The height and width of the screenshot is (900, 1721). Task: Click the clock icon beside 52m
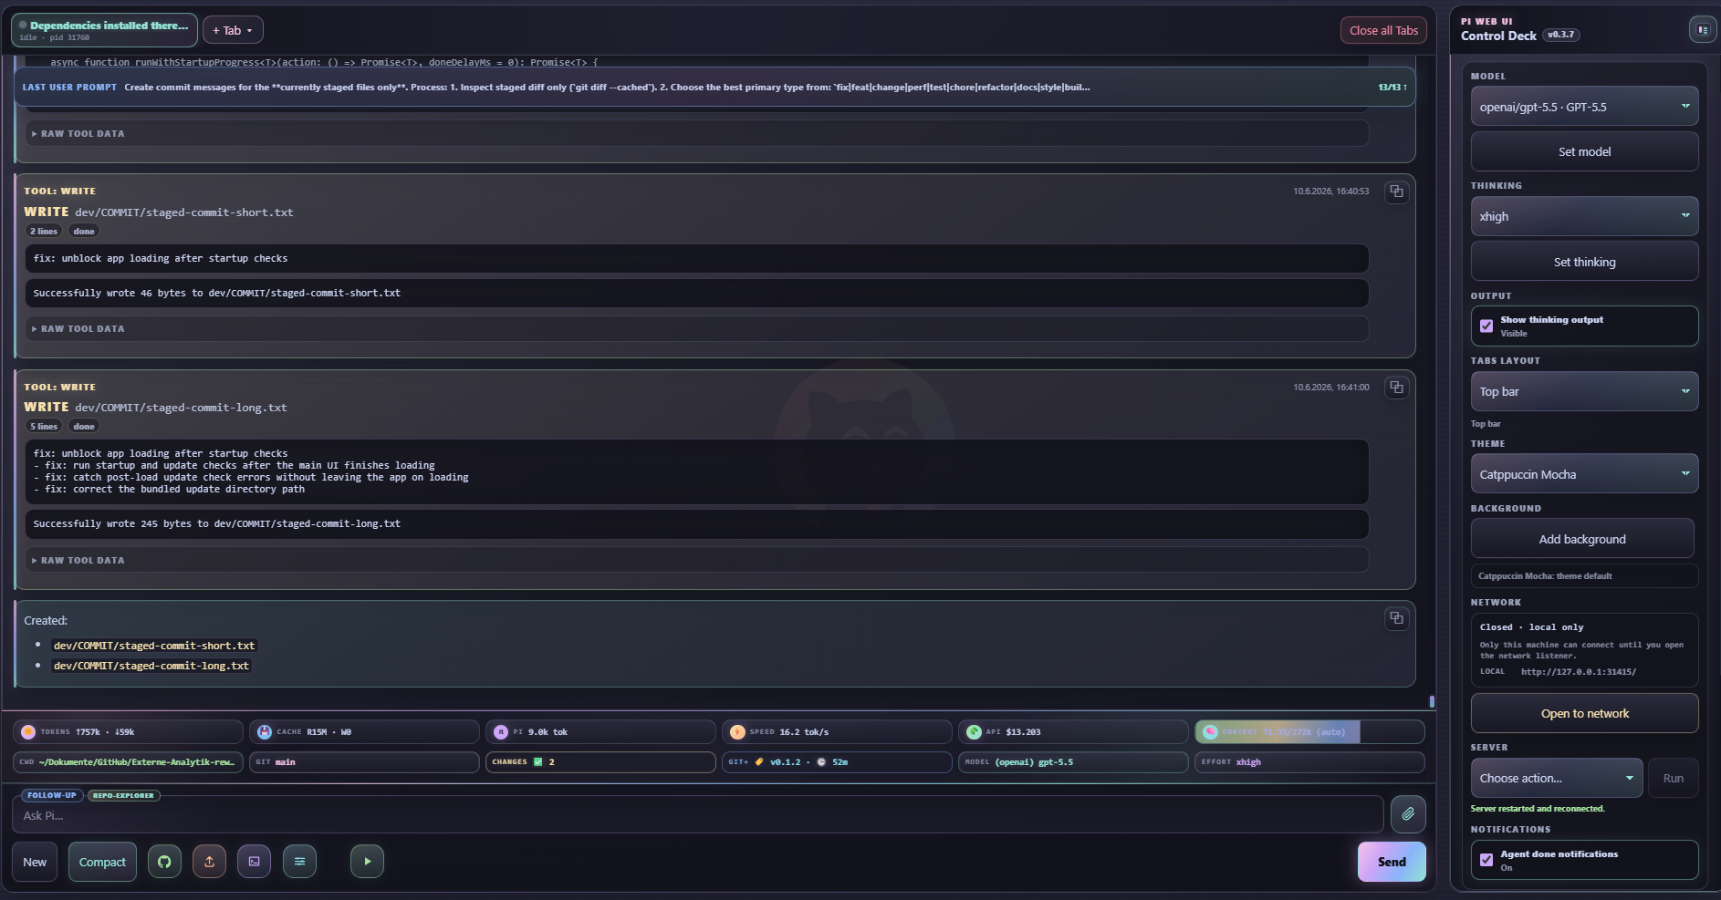(x=821, y=762)
